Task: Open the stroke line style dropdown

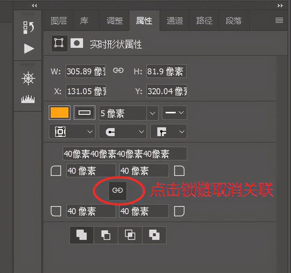Action: pos(175,113)
